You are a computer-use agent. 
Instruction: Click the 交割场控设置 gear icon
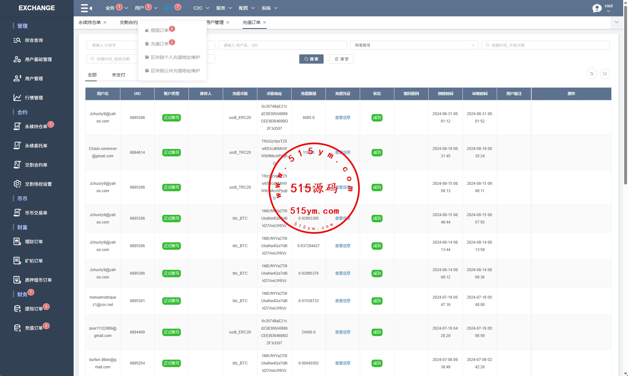pyautogui.click(x=17, y=184)
